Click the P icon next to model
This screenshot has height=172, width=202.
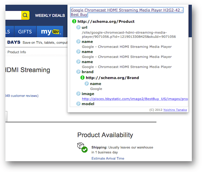click(78, 104)
